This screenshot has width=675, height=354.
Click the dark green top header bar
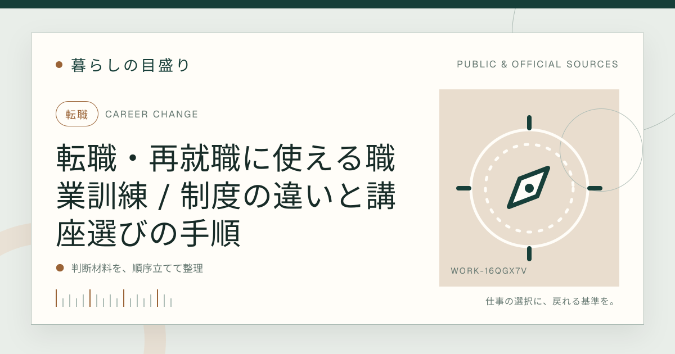point(337,4)
